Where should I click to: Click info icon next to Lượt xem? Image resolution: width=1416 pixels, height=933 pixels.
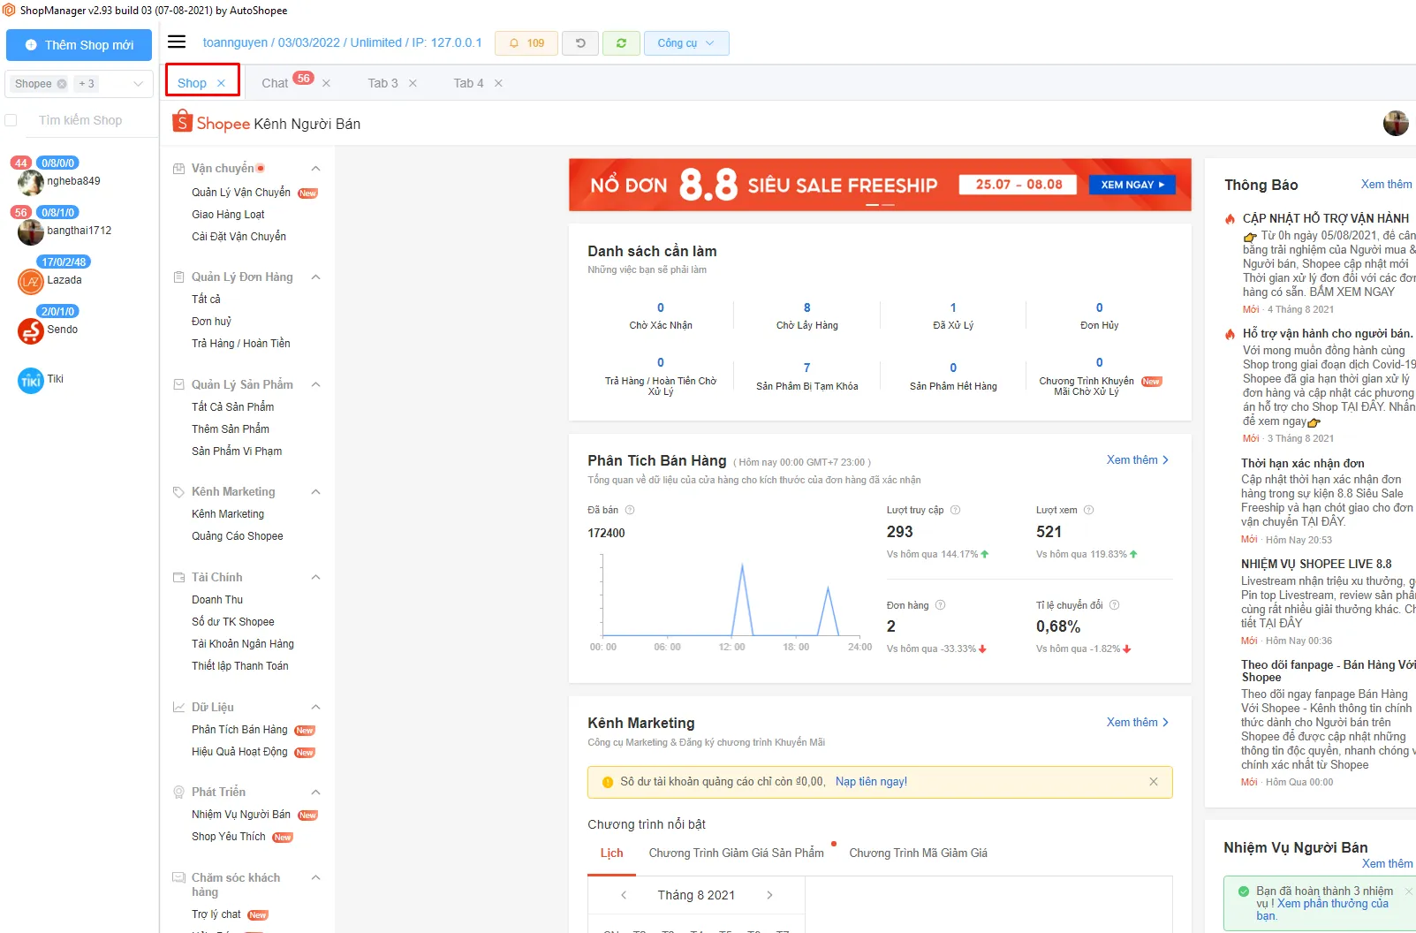(1088, 510)
